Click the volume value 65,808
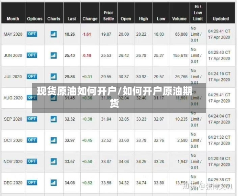This screenshot has width=239, height=196. point(181,34)
